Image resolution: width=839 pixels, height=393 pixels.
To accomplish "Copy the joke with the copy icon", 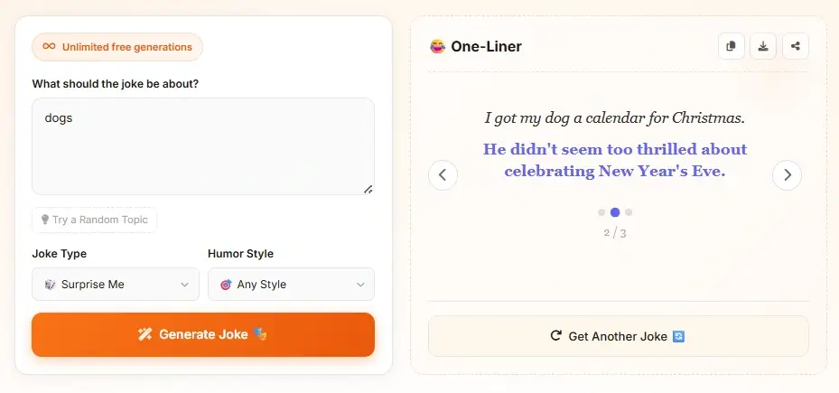I will (x=732, y=46).
